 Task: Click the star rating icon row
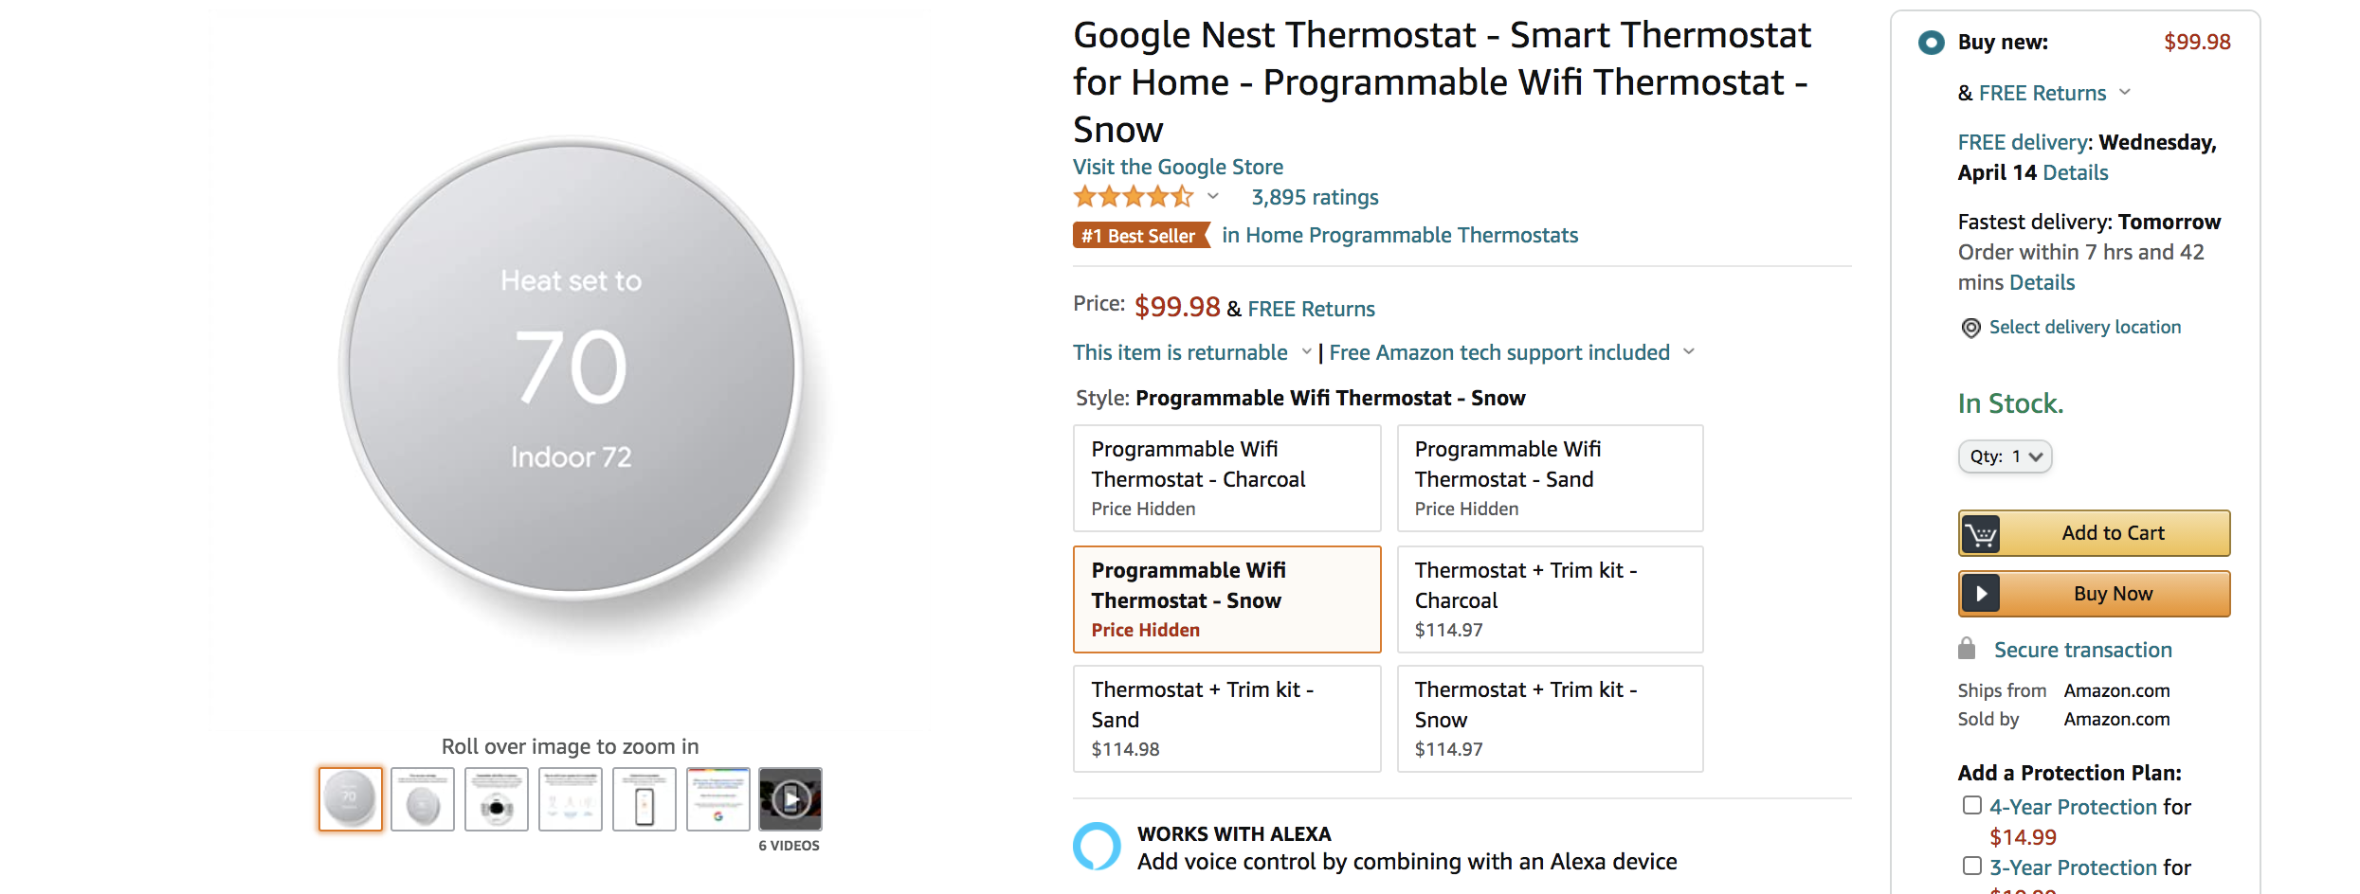click(1134, 196)
